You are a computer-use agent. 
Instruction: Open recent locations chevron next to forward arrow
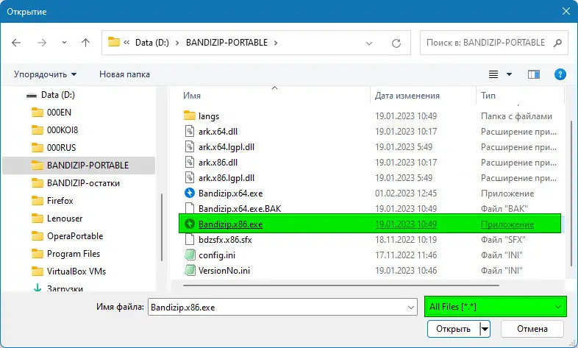[64, 43]
